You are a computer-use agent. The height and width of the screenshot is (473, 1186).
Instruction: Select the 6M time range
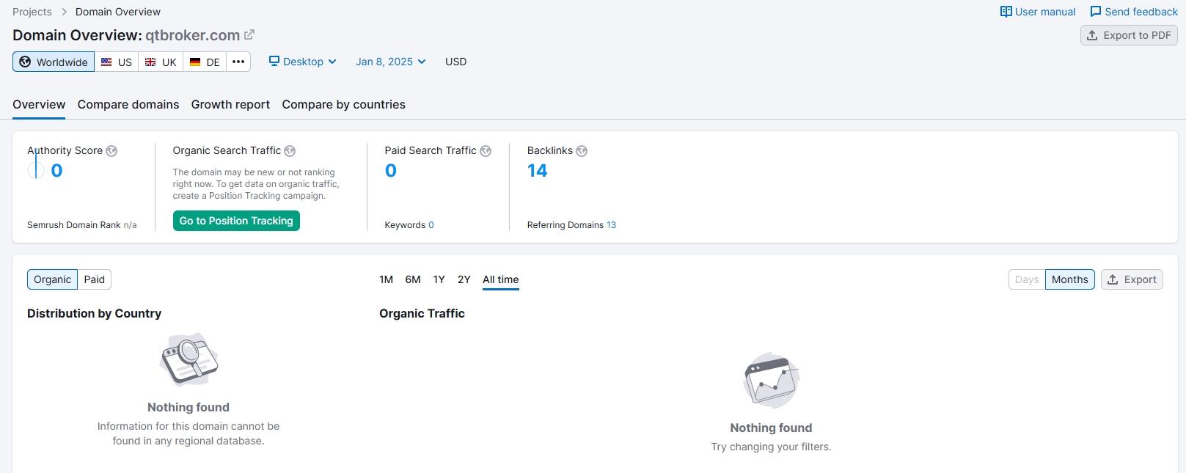click(413, 279)
